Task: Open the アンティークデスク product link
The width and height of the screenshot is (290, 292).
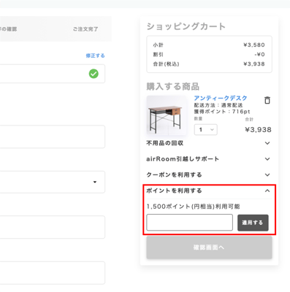Action: (x=221, y=98)
